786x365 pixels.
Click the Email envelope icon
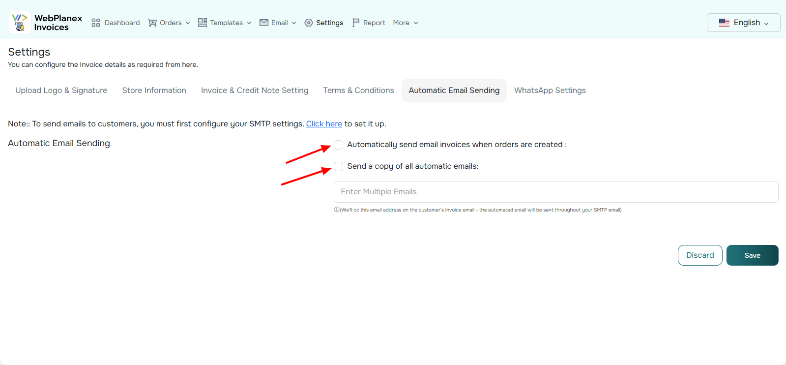tap(264, 23)
